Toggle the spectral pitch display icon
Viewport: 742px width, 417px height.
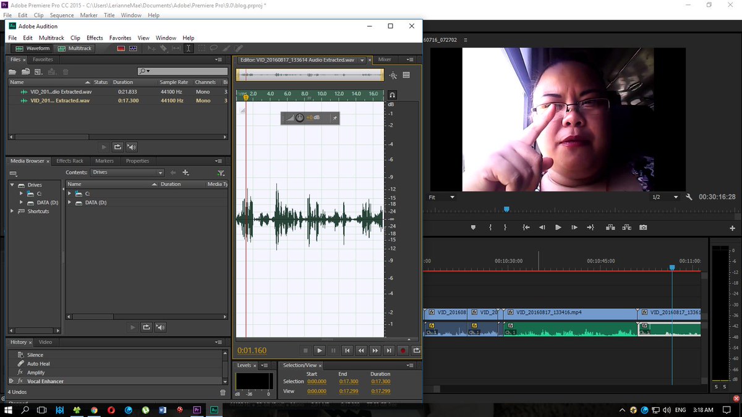pos(133,48)
